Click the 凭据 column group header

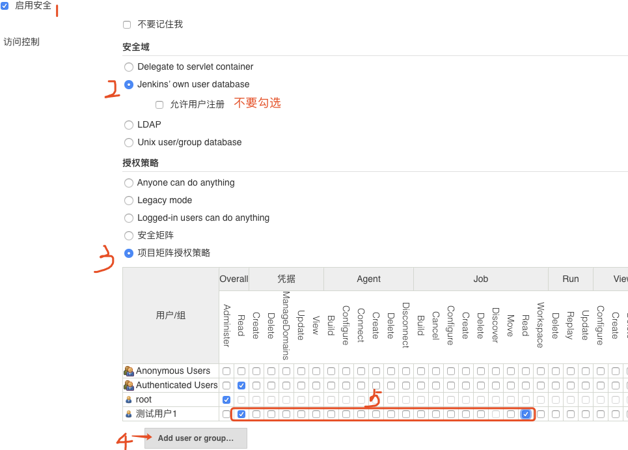[x=286, y=279]
